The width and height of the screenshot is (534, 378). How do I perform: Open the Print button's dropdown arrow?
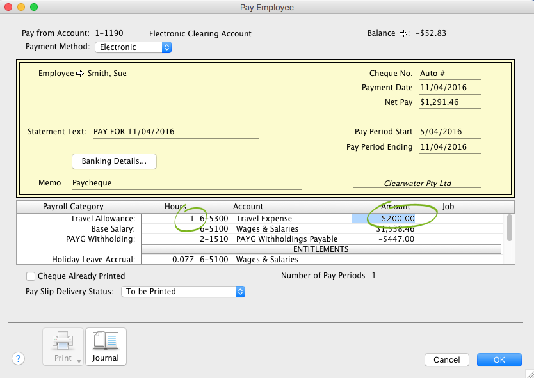[79, 361]
